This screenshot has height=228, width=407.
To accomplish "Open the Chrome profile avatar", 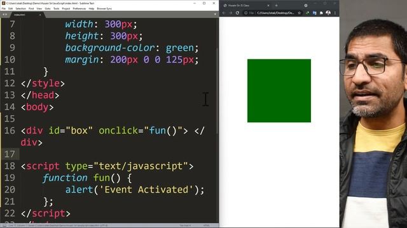I will point(328,13).
